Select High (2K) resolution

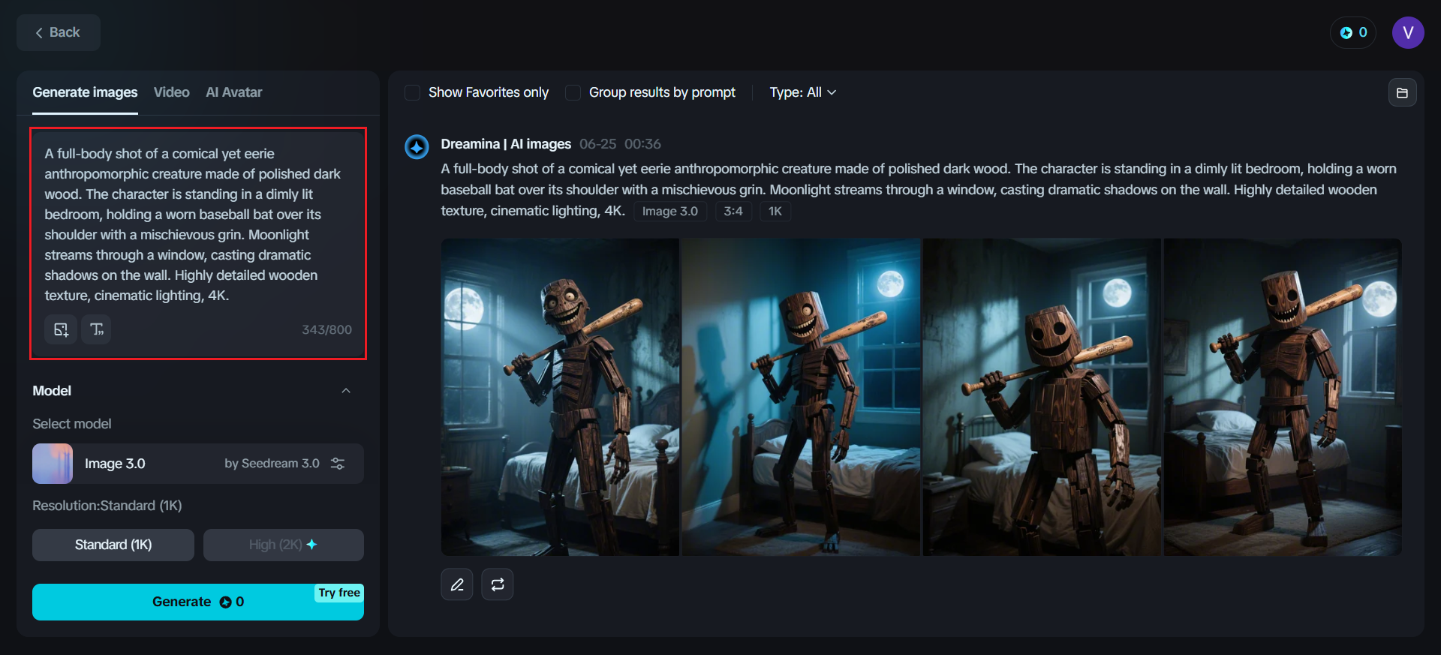click(x=284, y=545)
